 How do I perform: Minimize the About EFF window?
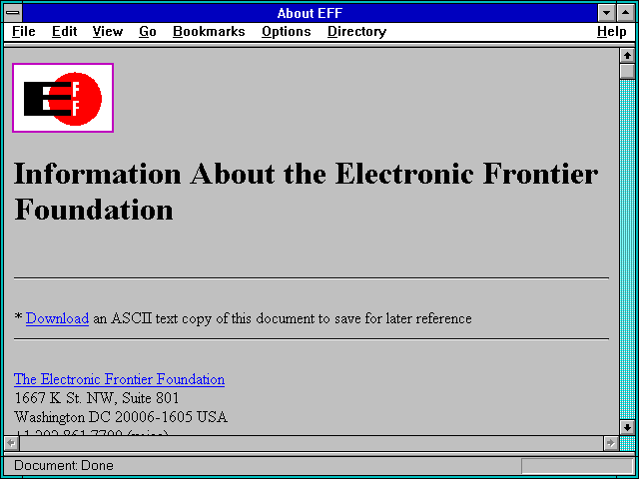tap(607, 13)
